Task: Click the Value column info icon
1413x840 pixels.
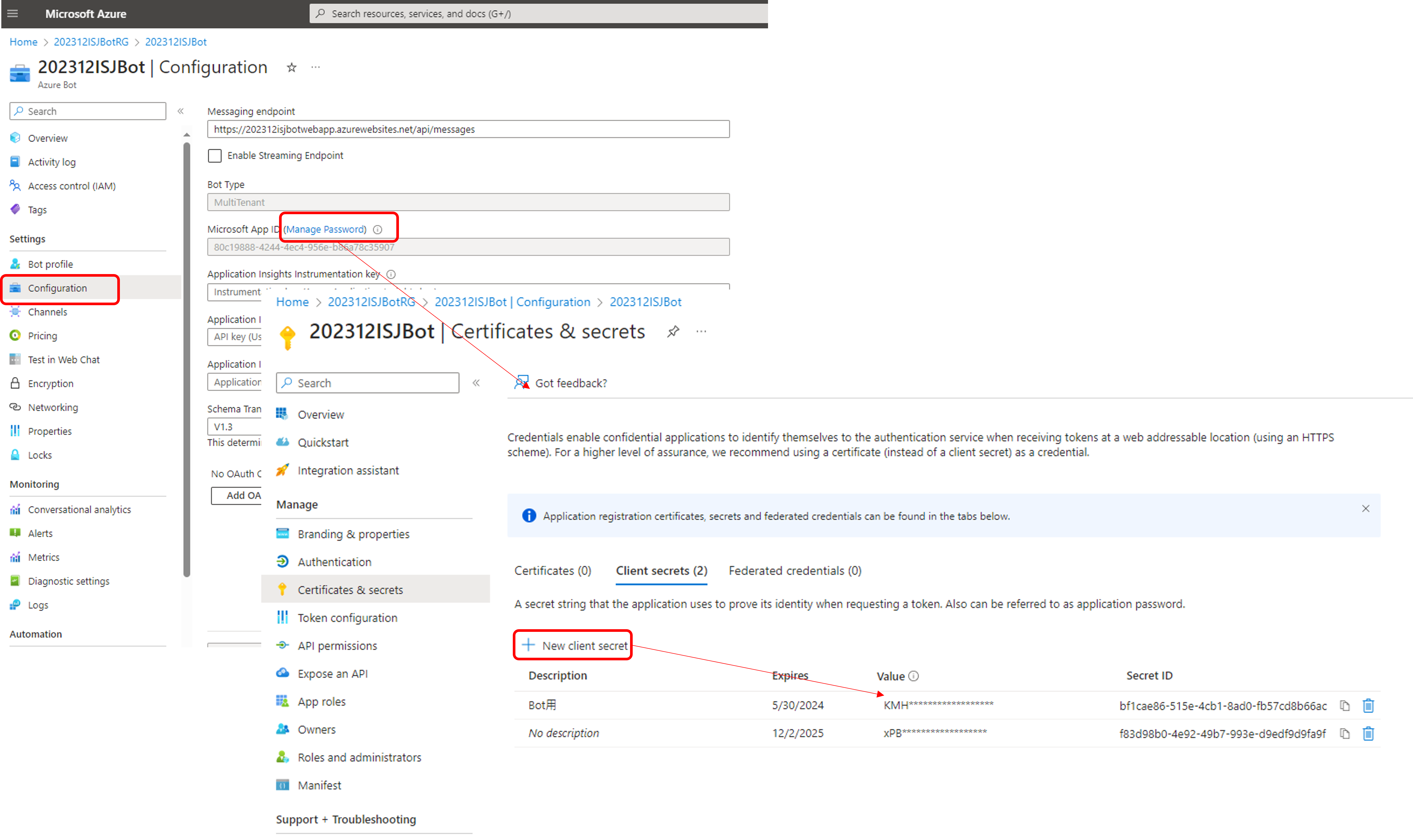Action: (913, 676)
